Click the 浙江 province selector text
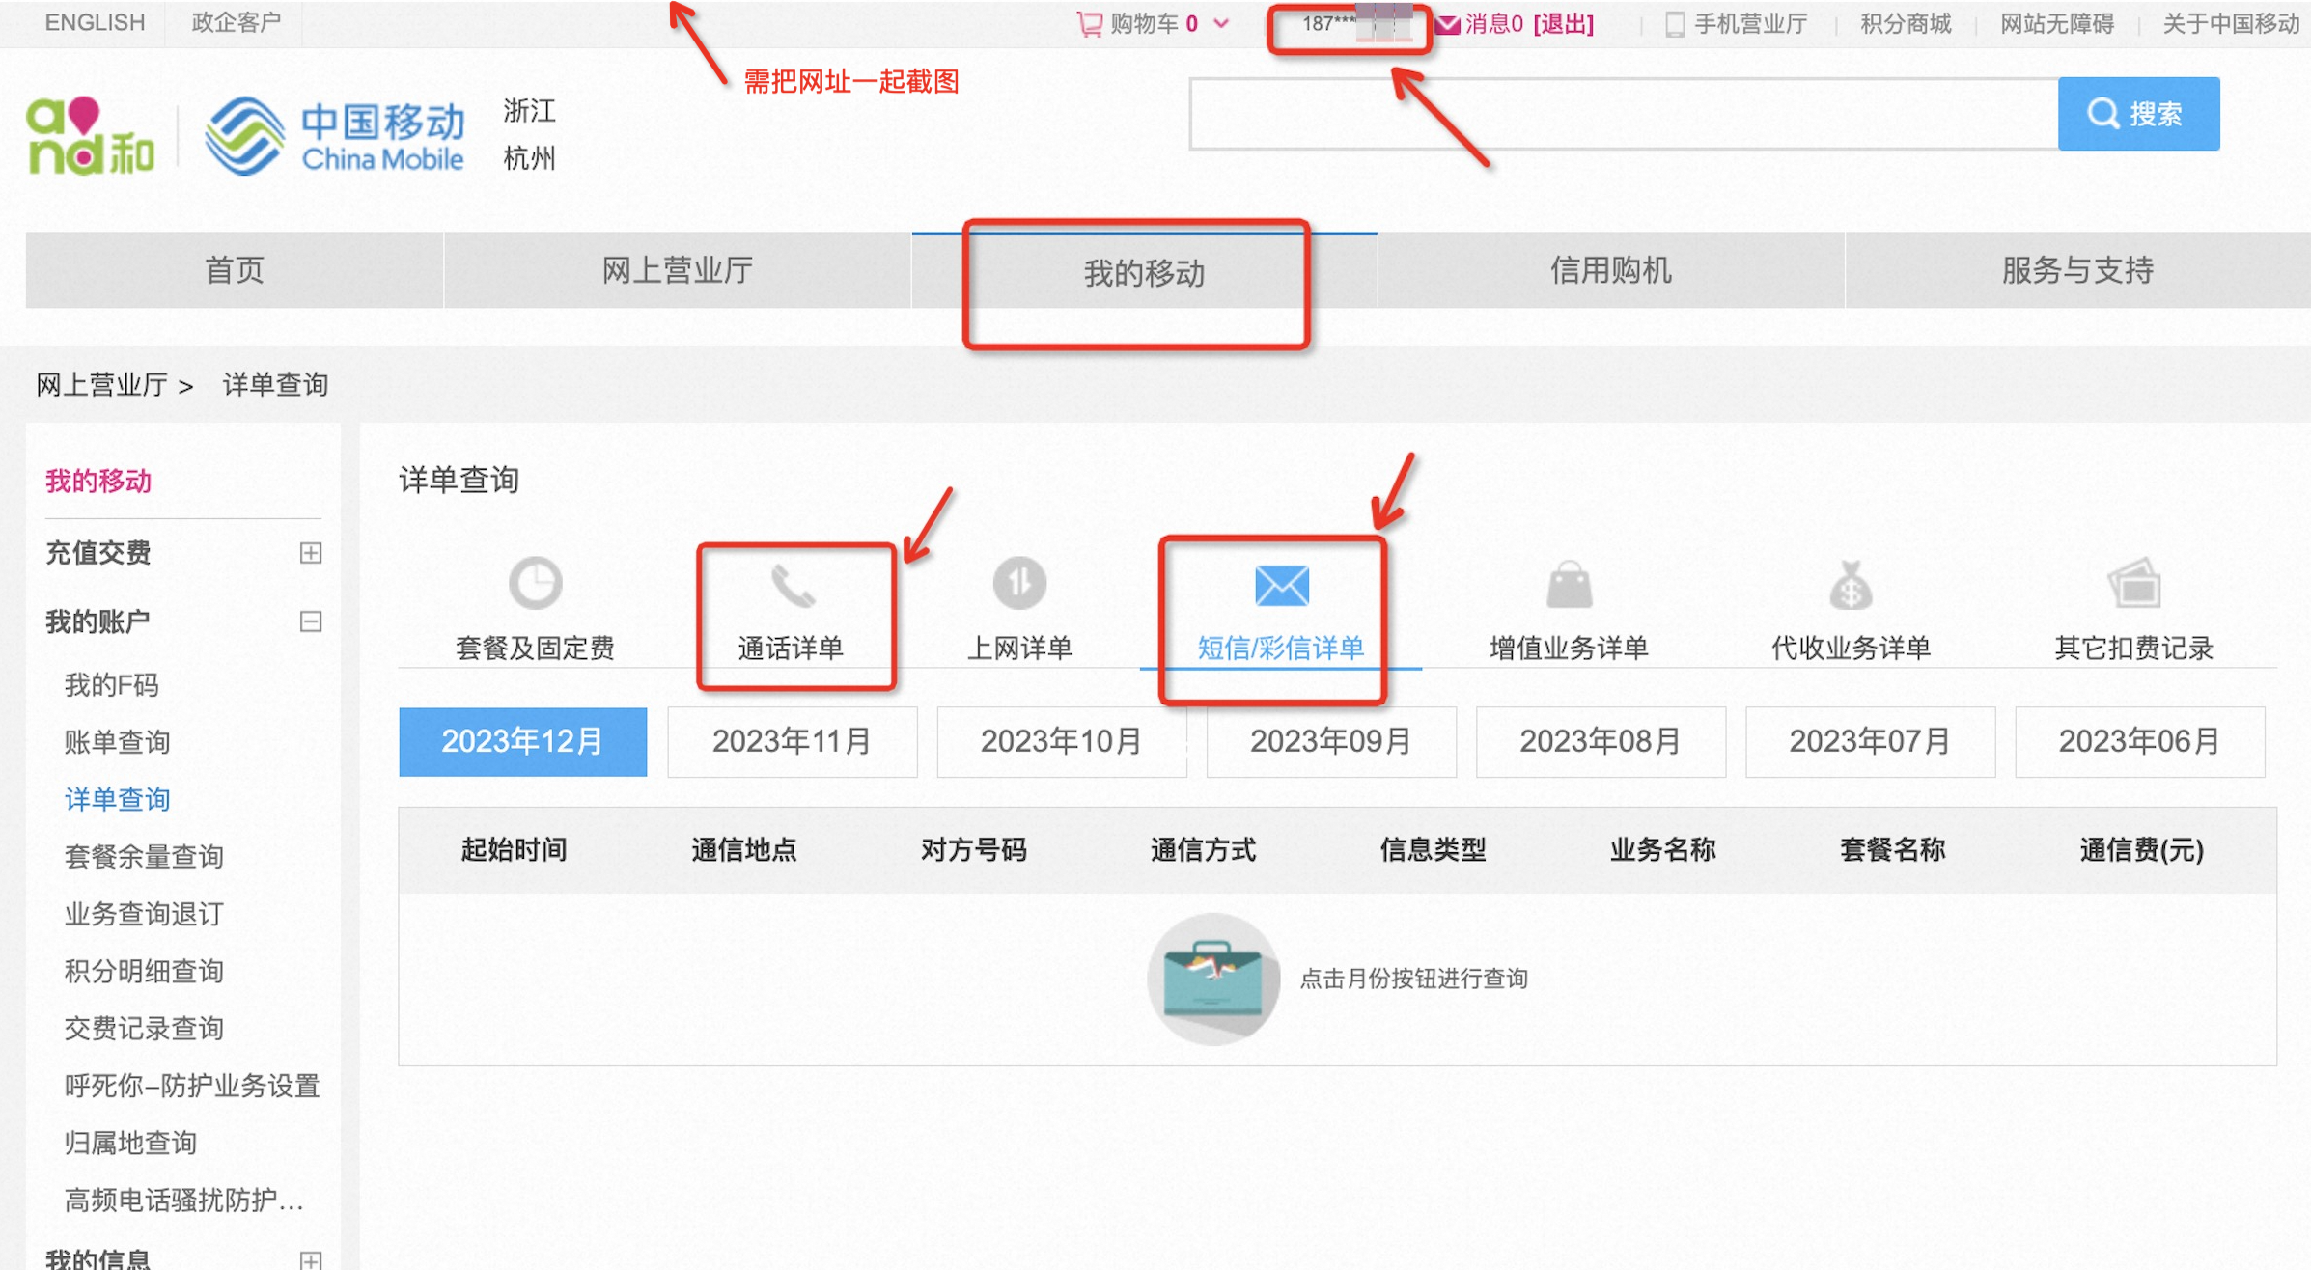2311x1270 pixels. pos(529,111)
